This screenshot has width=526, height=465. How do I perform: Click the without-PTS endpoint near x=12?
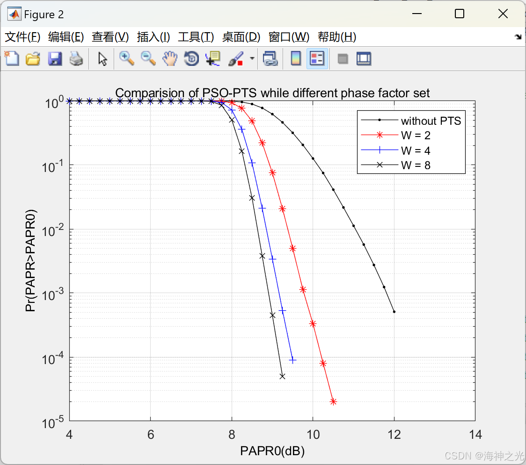[x=394, y=312]
